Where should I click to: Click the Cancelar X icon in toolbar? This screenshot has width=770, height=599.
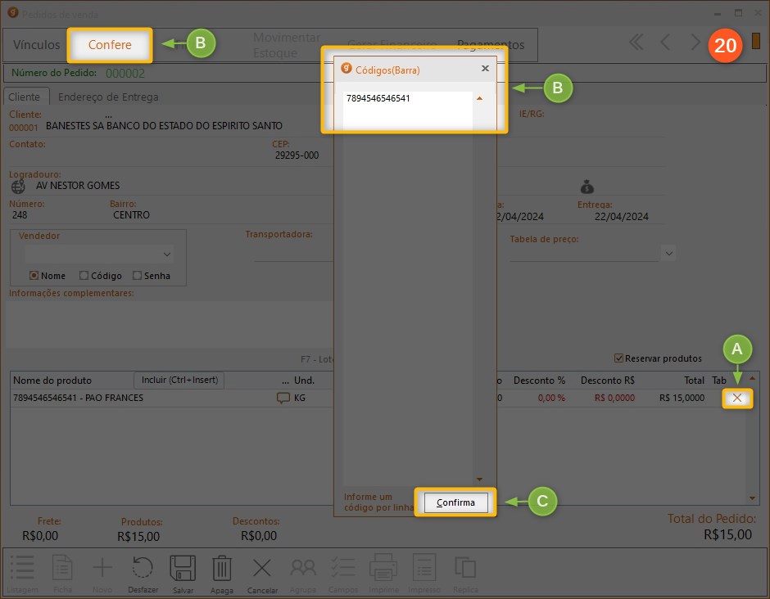coord(262,569)
